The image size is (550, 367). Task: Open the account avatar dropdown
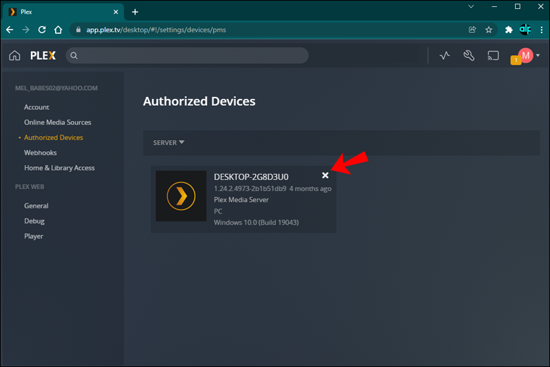[x=528, y=56]
